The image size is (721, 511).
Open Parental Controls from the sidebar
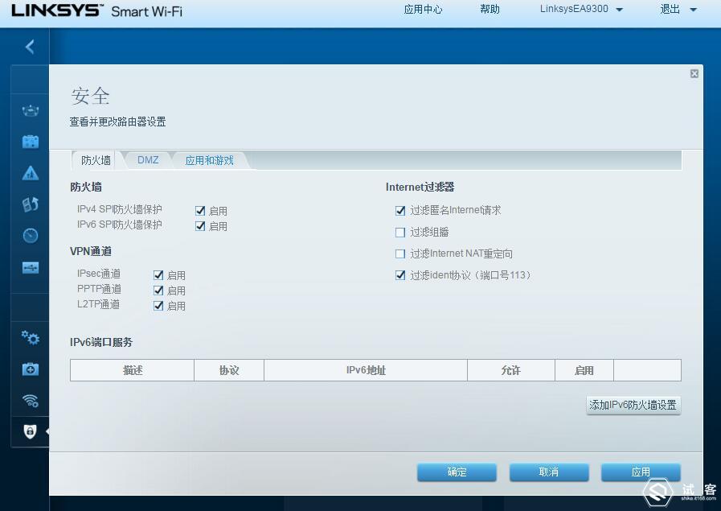point(30,172)
